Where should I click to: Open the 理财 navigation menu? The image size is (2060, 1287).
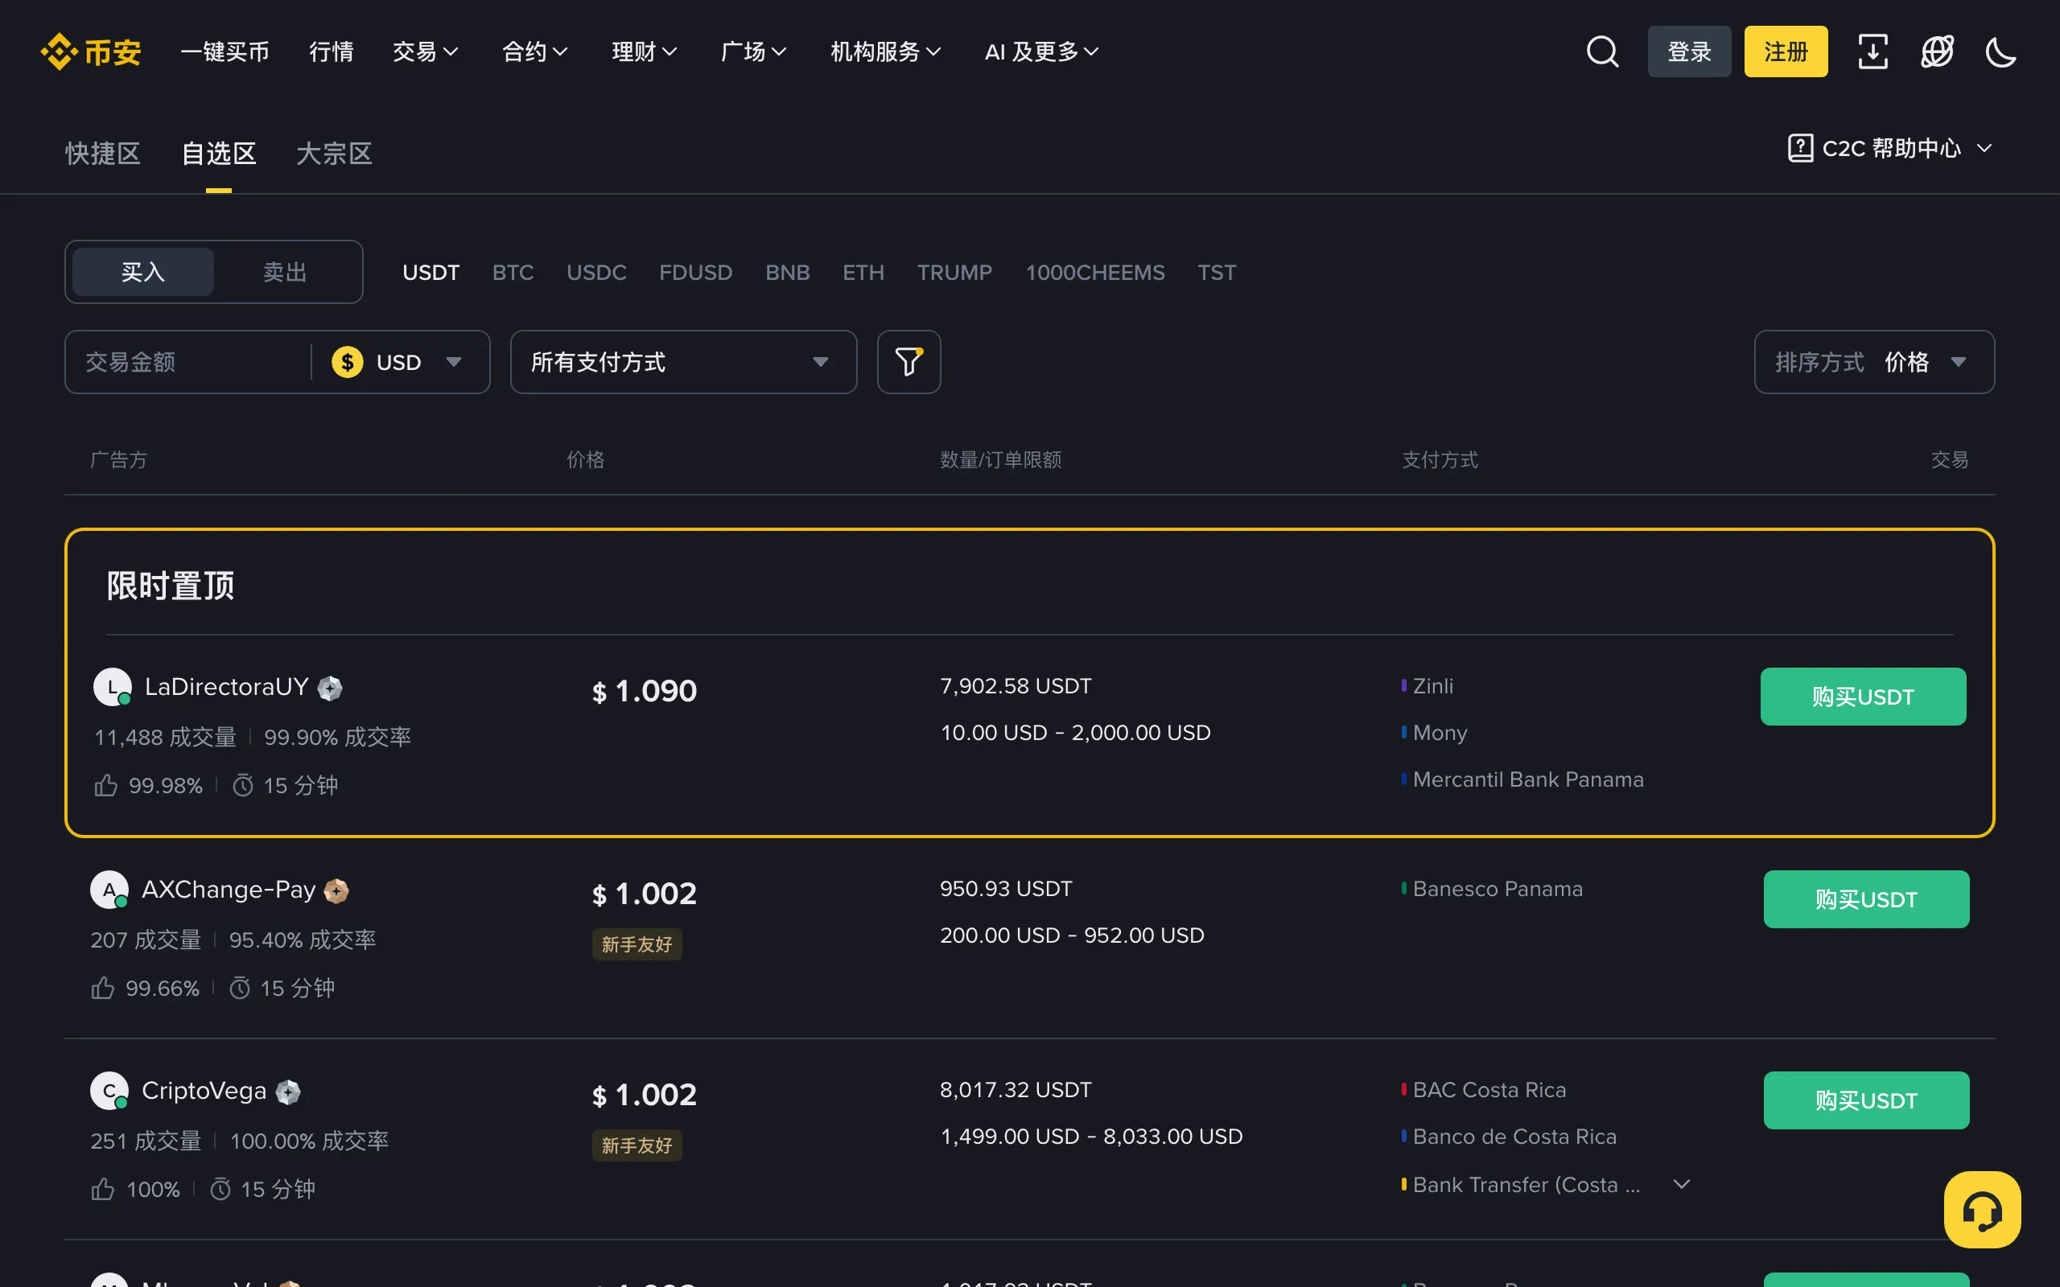click(645, 52)
